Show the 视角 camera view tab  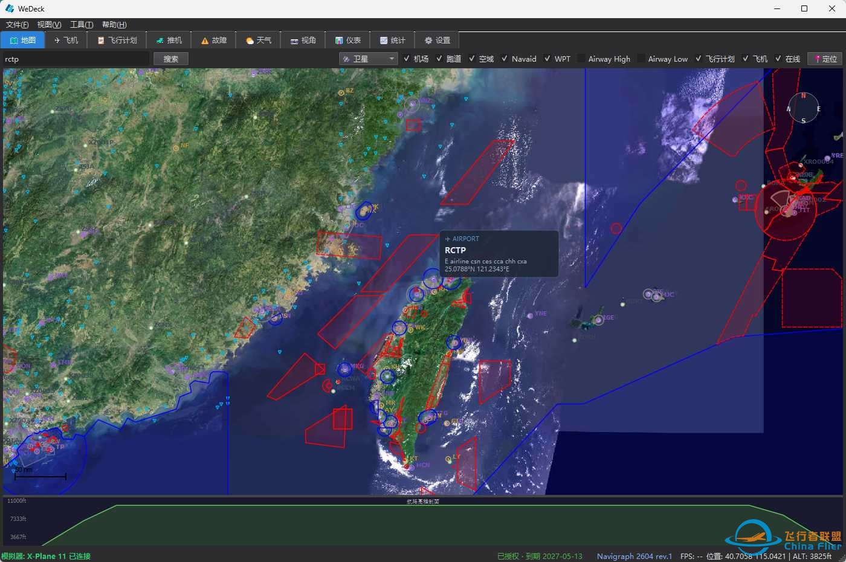click(x=303, y=40)
